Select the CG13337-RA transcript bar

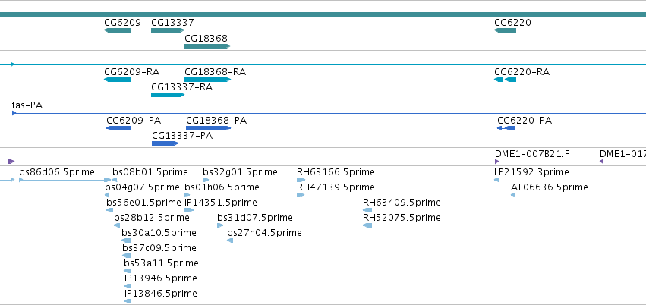coord(168,95)
